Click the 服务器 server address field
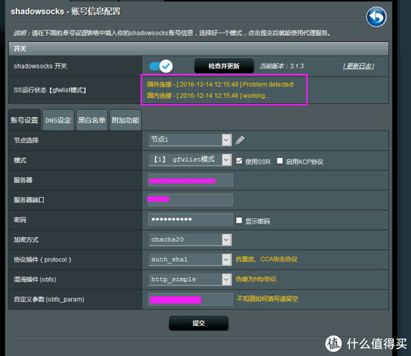 pos(190,180)
